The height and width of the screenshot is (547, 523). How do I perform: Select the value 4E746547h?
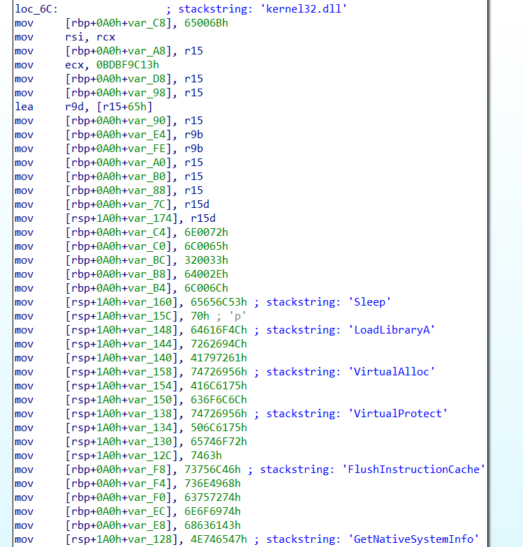pyautogui.click(x=219, y=539)
